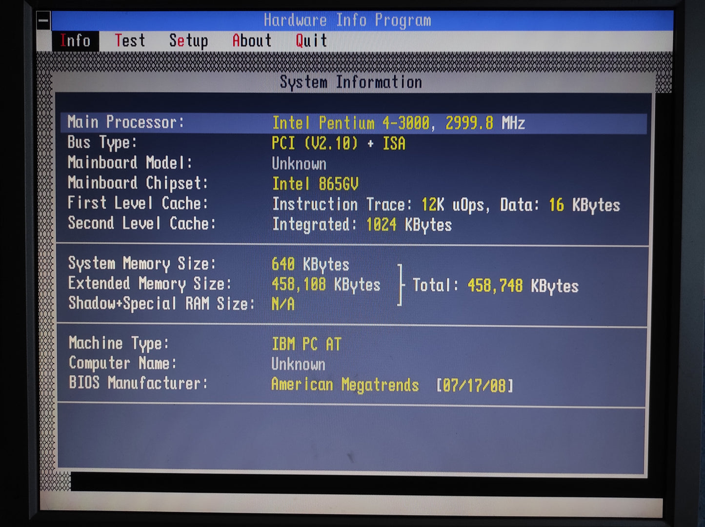705x527 pixels.
Task: Click the American Megatrends BIOS manufacturer value
Action: (x=344, y=385)
